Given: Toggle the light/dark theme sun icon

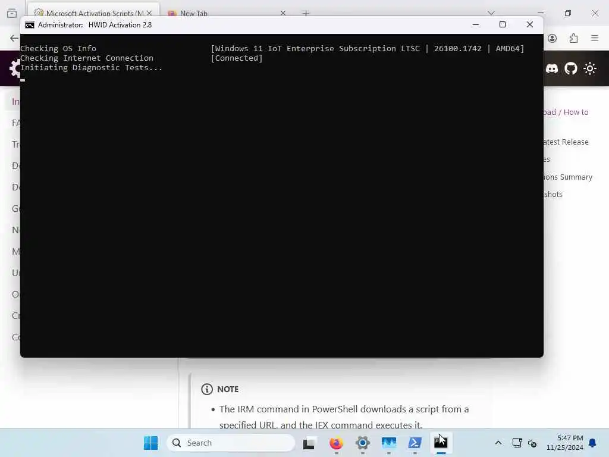Looking at the screenshot, I should pyautogui.click(x=589, y=69).
